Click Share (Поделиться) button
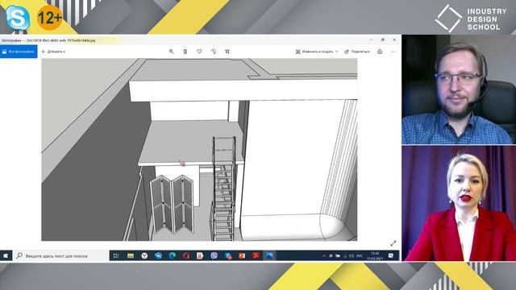The width and height of the screenshot is (516, 290). pos(357,52)
